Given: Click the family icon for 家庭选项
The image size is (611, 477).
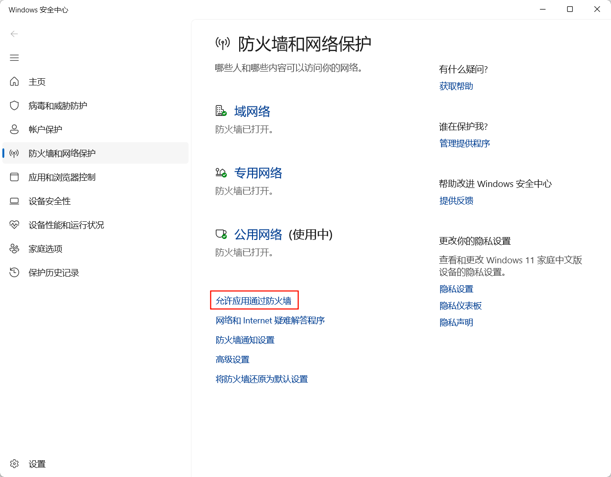Looking at the screenshot, I should [14, 249].
